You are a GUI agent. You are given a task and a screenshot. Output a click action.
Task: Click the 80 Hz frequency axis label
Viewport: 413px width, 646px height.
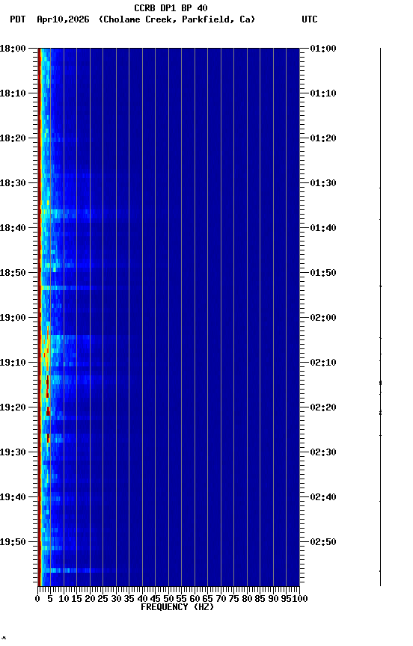pos(247,599)
